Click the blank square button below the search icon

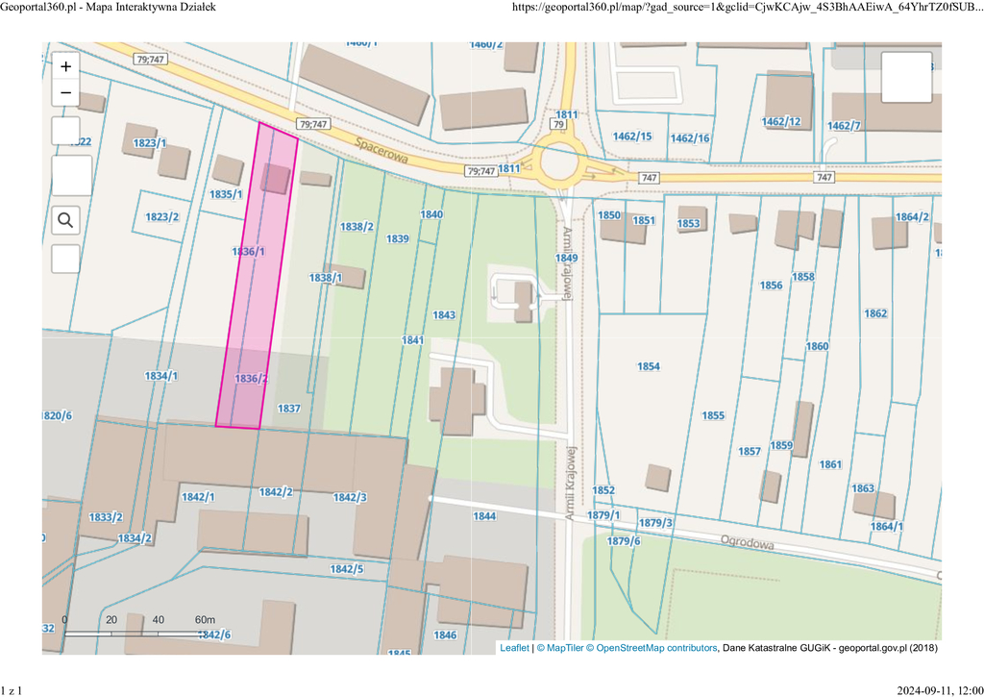pos(65,259)
